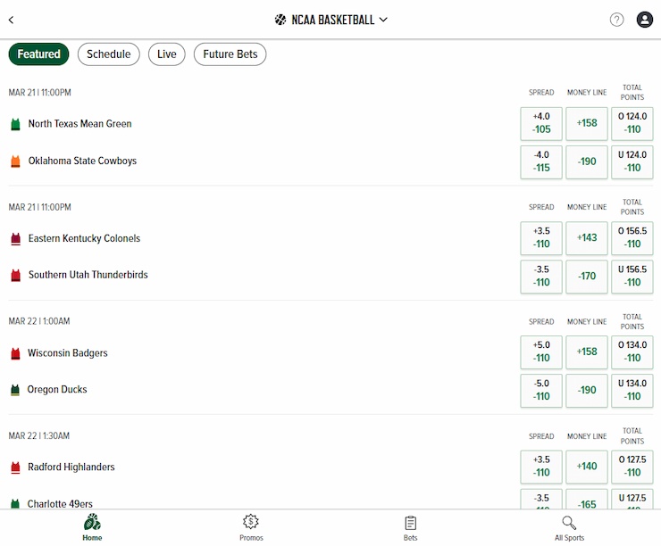Select North Texas +4.0 spread bet
Screen dimensions: 661x546
click(541, 123)
